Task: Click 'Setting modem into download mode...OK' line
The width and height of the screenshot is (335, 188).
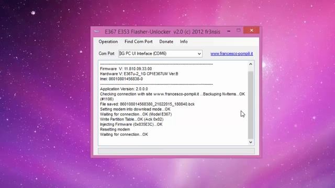Action: point(135,109)
